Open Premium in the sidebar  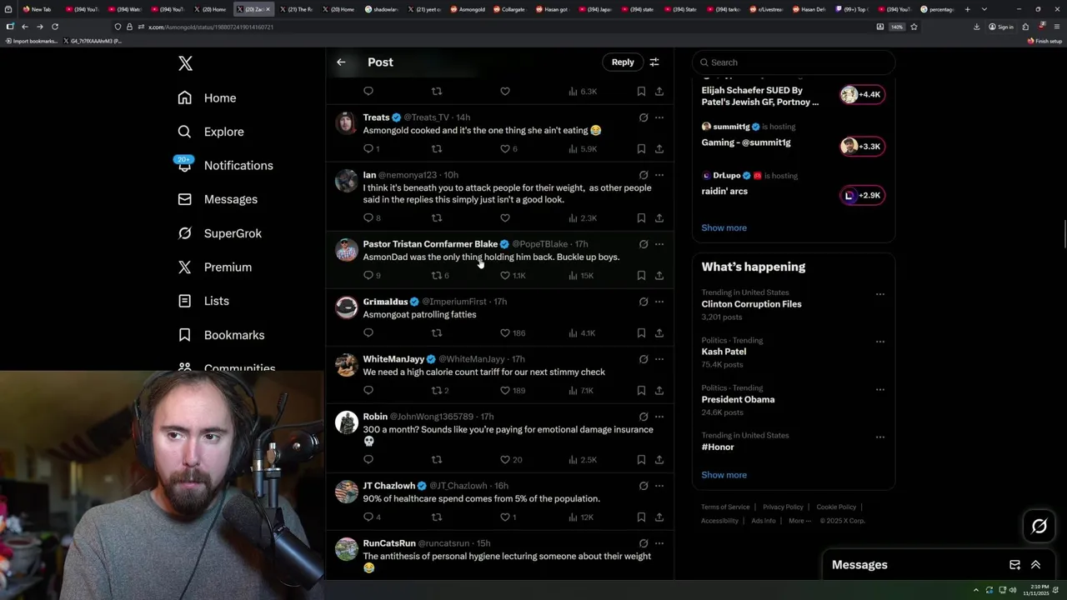point(215,267)
